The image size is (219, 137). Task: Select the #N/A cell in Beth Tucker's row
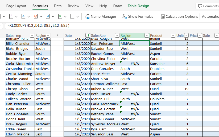(135, 94)
